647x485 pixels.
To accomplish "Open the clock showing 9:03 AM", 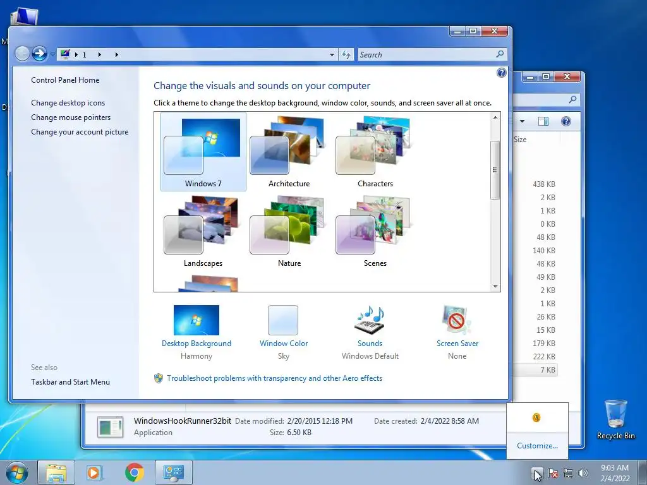I will click(615, 473).
